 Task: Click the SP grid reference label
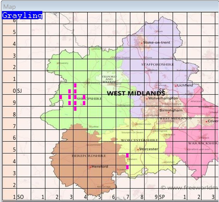click(x=162, y=197)
